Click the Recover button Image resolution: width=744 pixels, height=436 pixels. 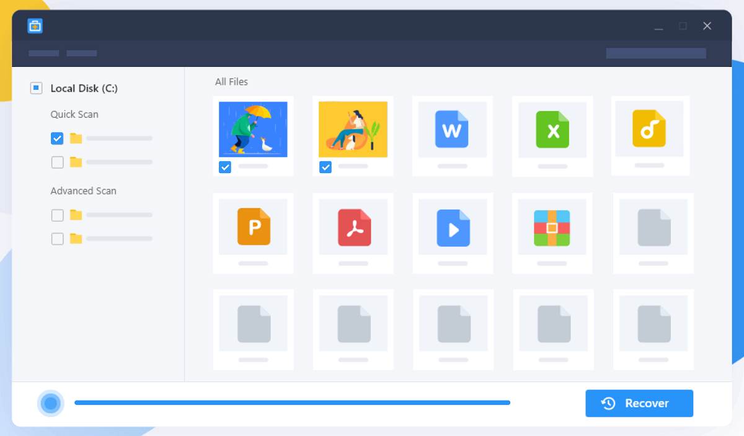[639, 403]
